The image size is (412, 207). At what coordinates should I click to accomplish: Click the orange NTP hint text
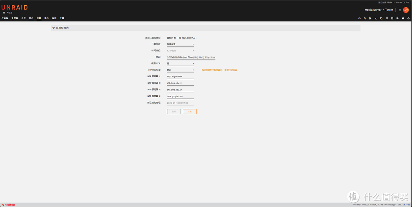click(x=219, y=70)
